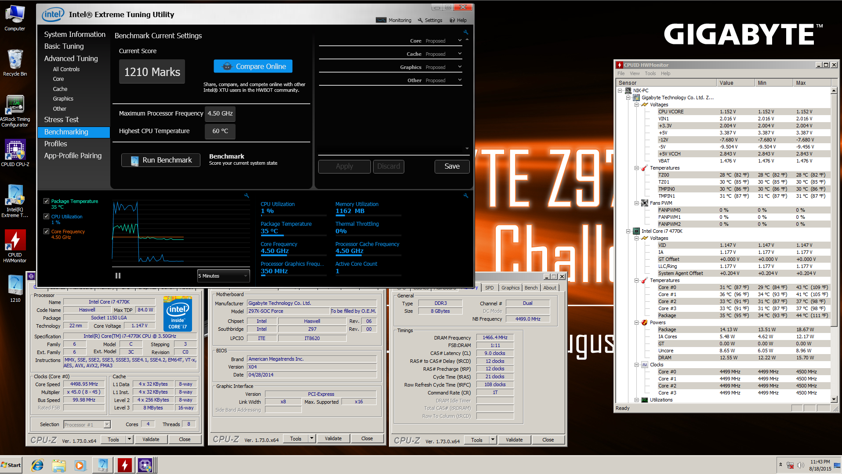Click the Start button

pyautogui.click(x=11, y=465)
